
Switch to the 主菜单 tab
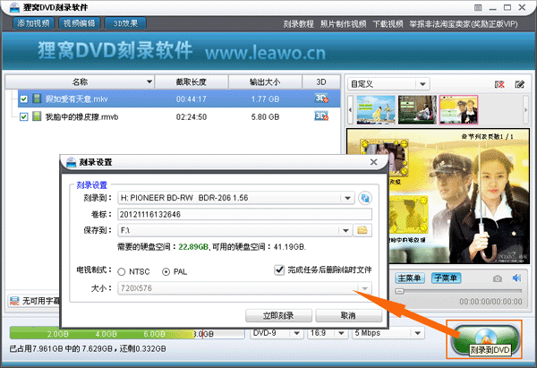pyautogui.click(x=410, y=278)
